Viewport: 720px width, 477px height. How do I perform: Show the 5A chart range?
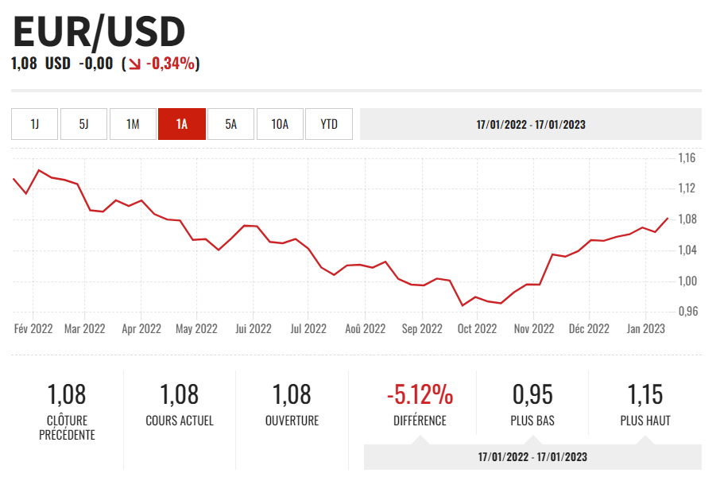click(231, 124)
